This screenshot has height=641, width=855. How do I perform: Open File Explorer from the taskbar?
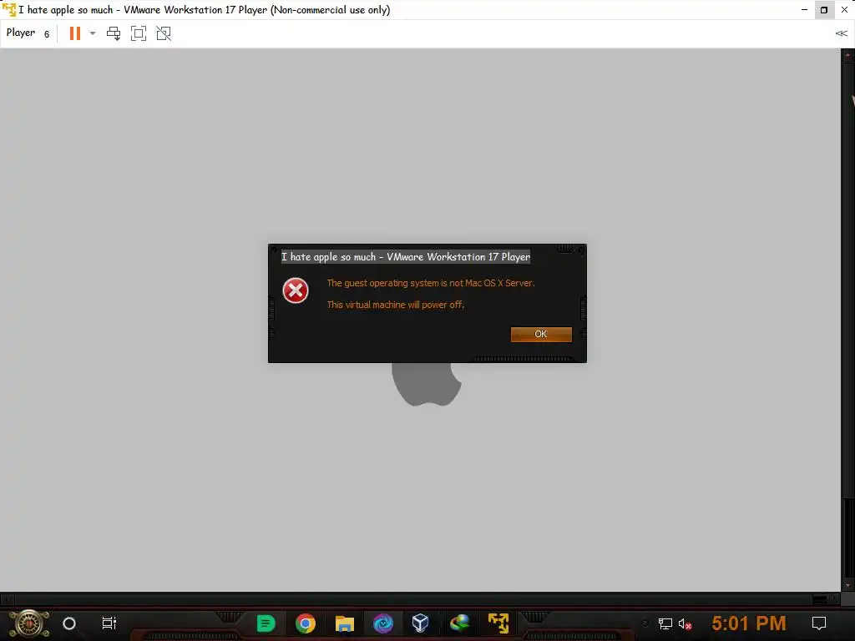[x=345, y=623]
